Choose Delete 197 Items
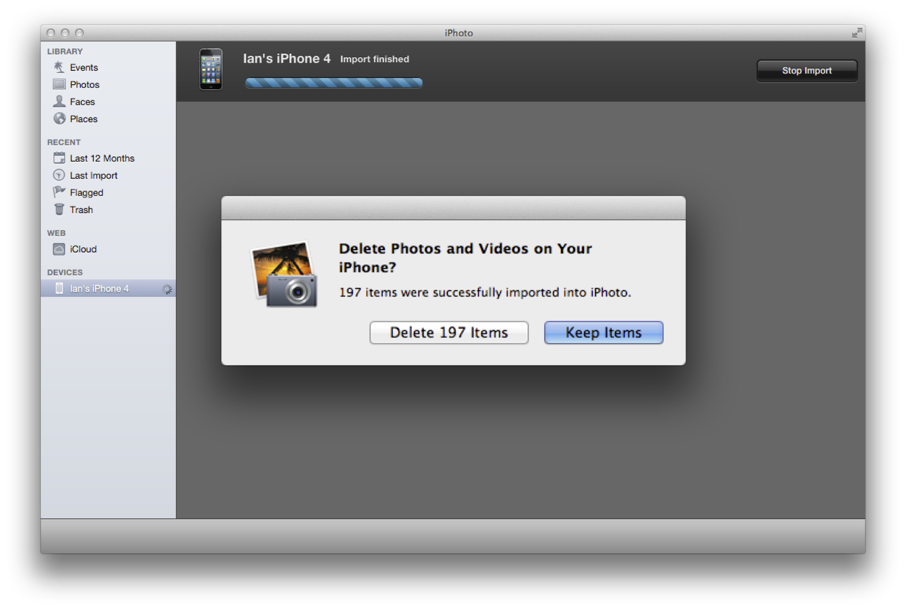Screen dimensions: 905x610 coord(449,332)
